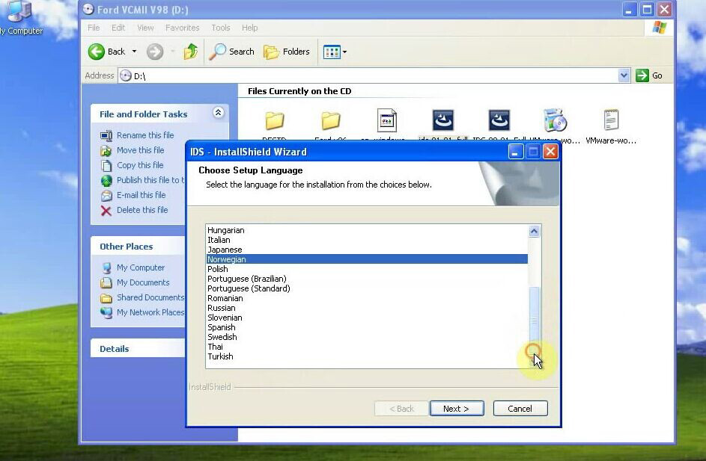Open the Favorites menu
Screen dimensions: 706x461
(x=183, y=28)
